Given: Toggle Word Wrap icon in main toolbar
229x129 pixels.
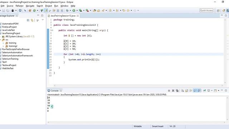Looking at the screenshot, I should click(x=54, y=10).
